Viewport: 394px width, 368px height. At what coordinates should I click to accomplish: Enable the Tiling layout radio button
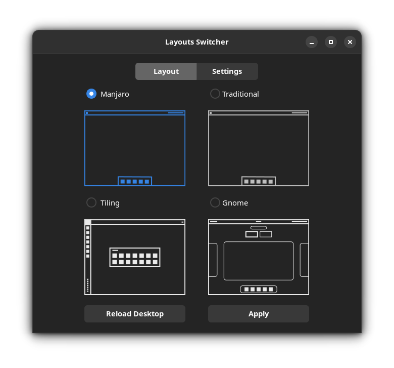coord(91,202)
